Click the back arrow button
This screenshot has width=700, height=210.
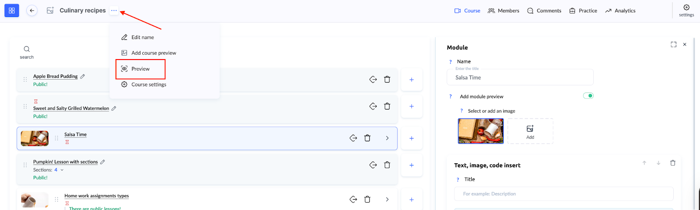point(32,10)
